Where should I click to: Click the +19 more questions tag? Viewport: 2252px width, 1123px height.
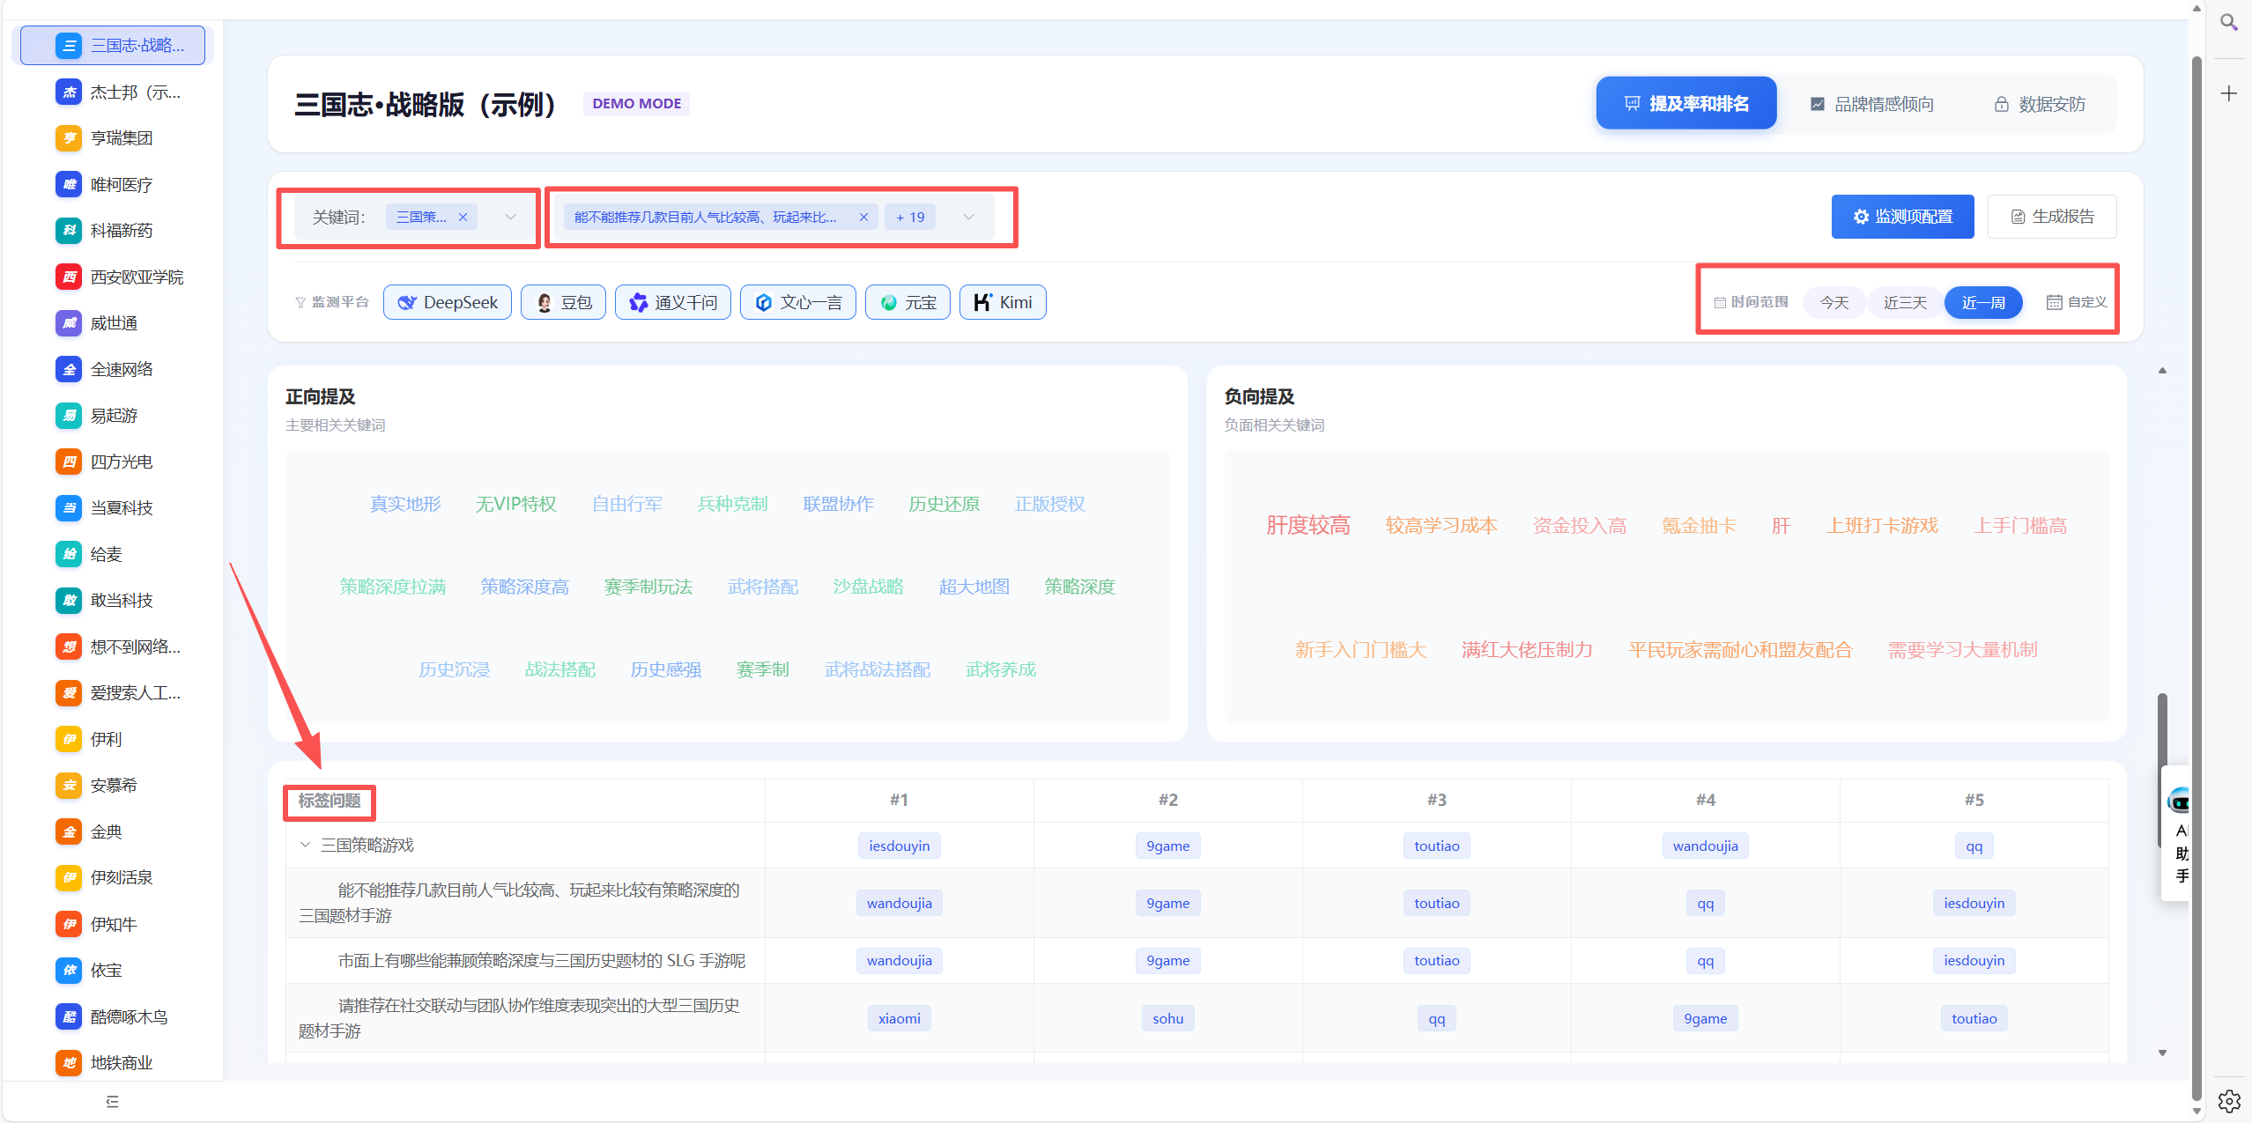coord(909,218)
